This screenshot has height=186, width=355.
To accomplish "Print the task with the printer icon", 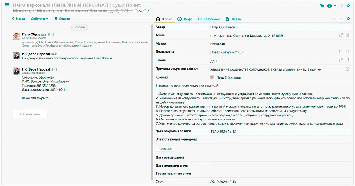I will tap(330, 6).
